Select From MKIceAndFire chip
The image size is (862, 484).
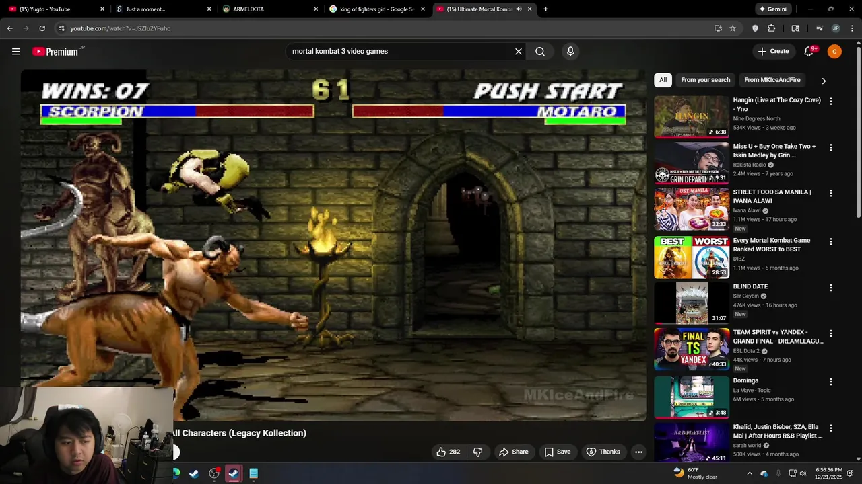(x=772, y=80)
